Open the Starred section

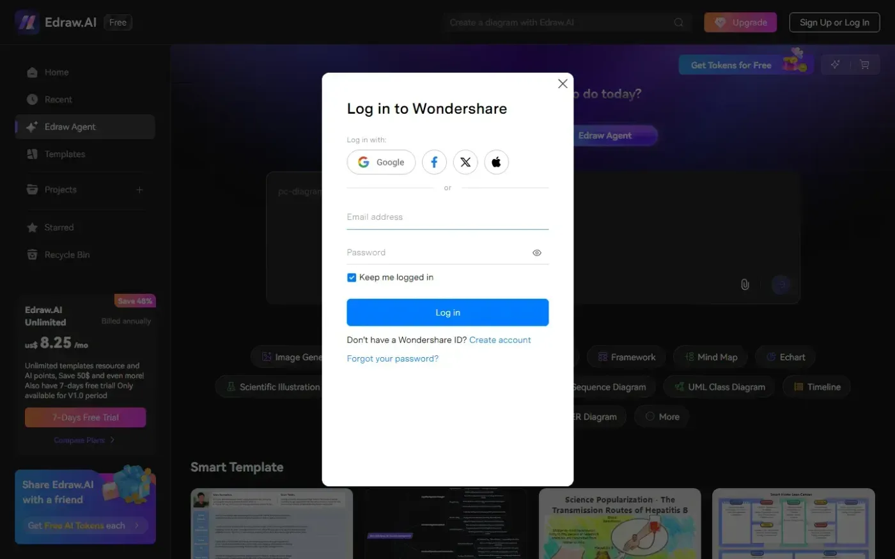point(85,227)
